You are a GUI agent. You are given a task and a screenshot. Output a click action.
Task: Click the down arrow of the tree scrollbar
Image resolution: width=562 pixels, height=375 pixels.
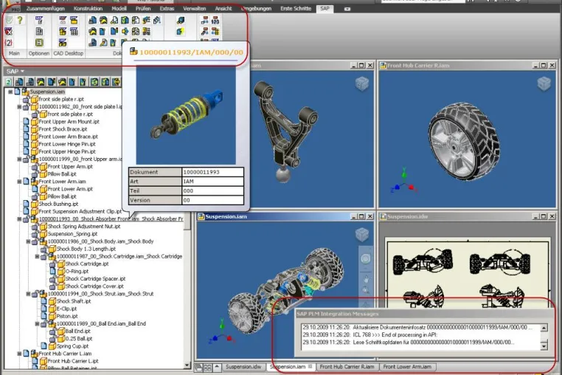pyautogui.click(x=187, y=365)
